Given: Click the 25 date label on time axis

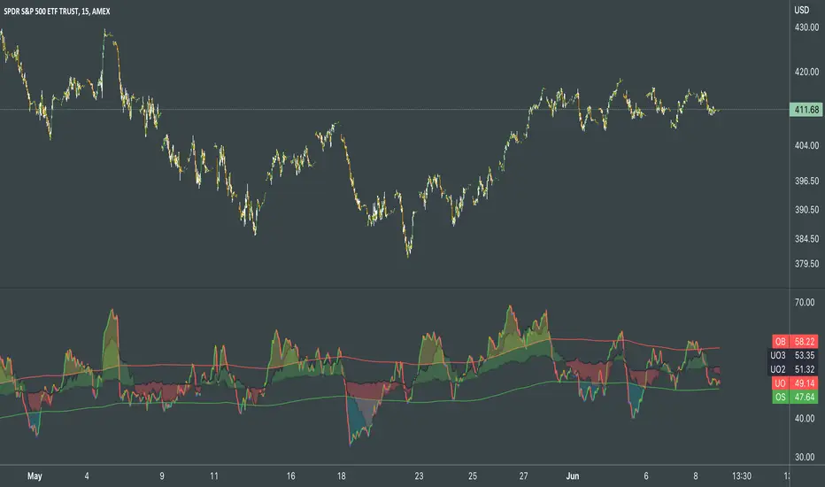Looking at the screenshot, I should [473, 476].
